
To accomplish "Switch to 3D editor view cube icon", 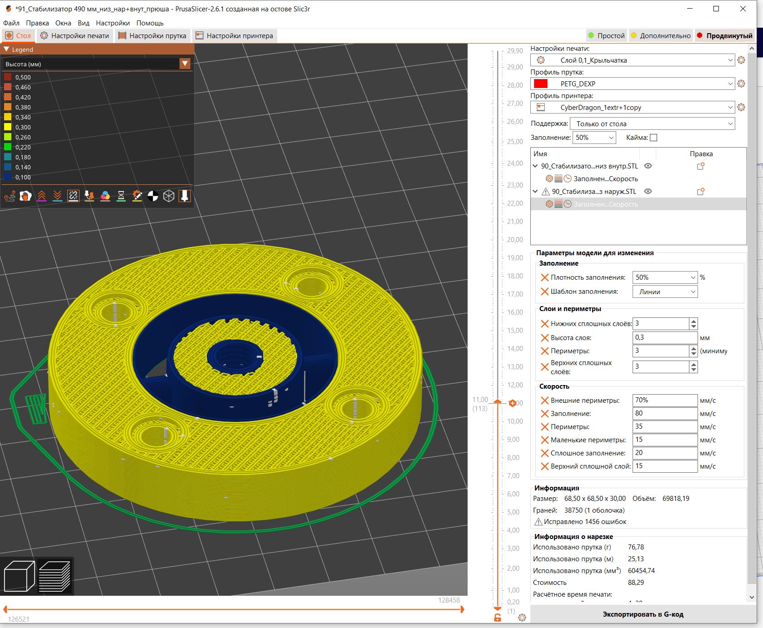I will tap(19, 576).
